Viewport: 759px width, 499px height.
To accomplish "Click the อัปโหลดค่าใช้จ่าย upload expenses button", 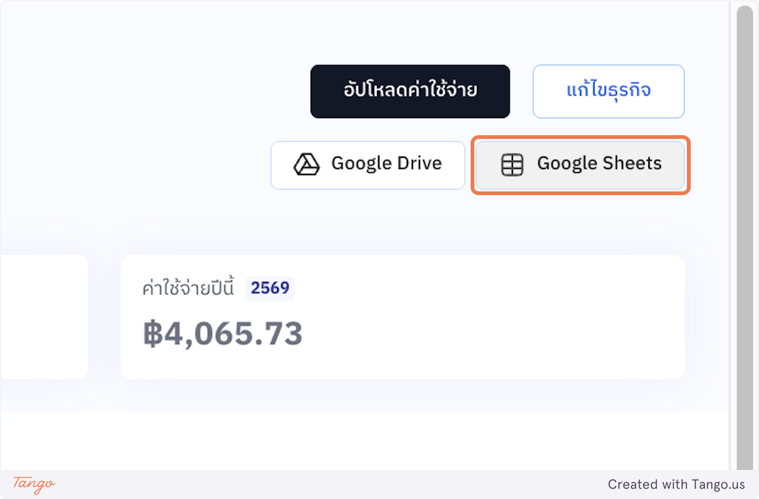I will [x=410, y=91].
